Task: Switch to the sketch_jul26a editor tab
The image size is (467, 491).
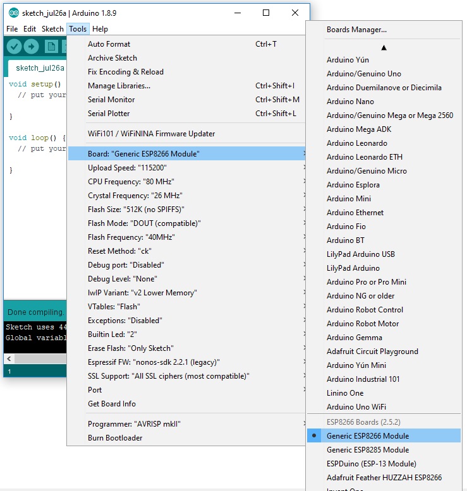Action: (38, 68)
